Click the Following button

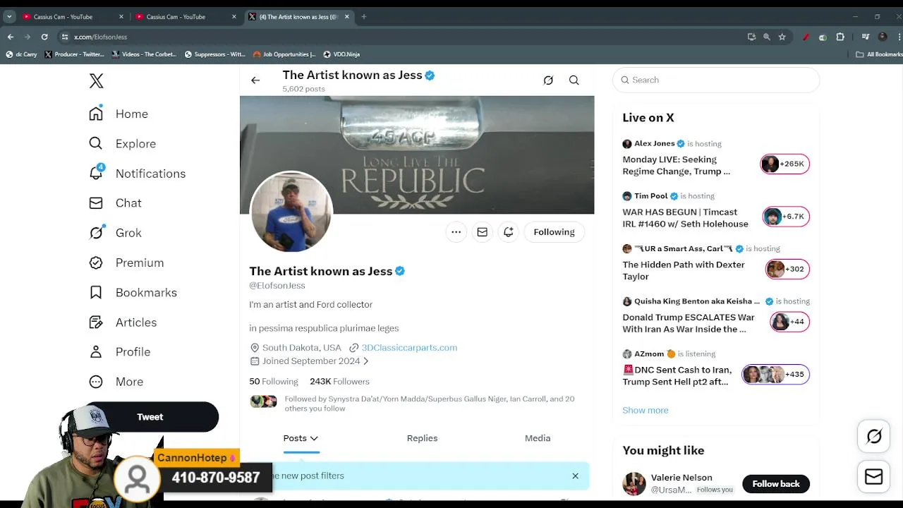click(x=554, y=232)
